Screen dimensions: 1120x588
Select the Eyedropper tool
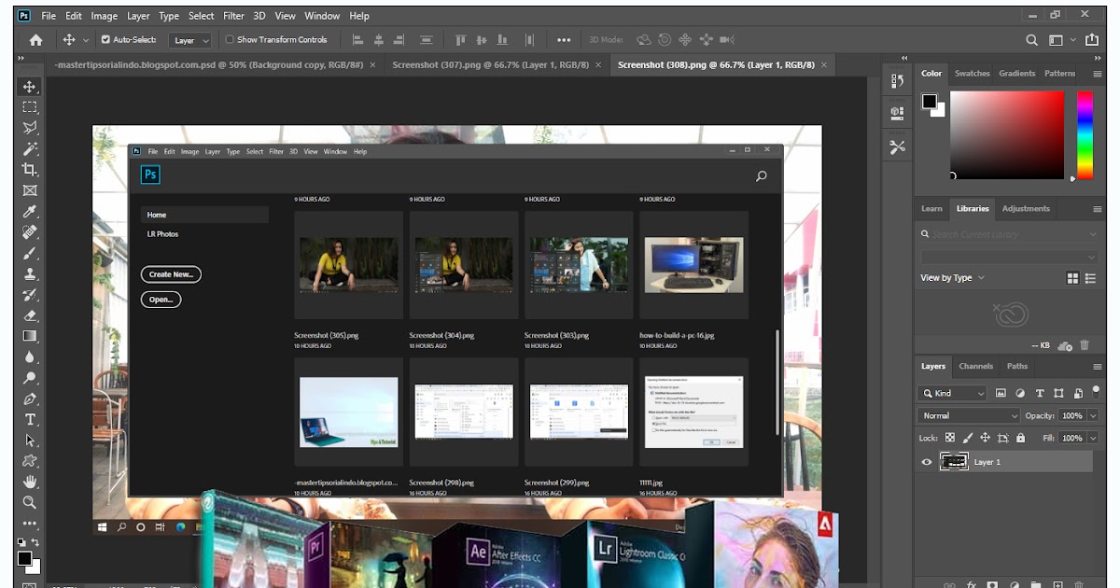(30, 211)
